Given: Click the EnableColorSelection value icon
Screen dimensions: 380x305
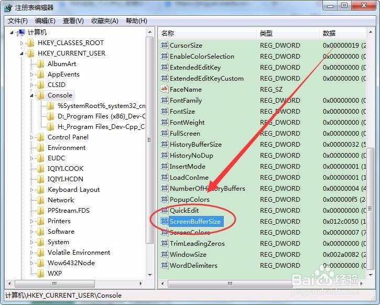Looking at the screenshot, I should click(164, 56).
